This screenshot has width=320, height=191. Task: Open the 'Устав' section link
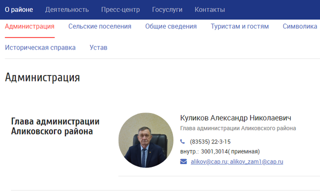tap(98, 47)
